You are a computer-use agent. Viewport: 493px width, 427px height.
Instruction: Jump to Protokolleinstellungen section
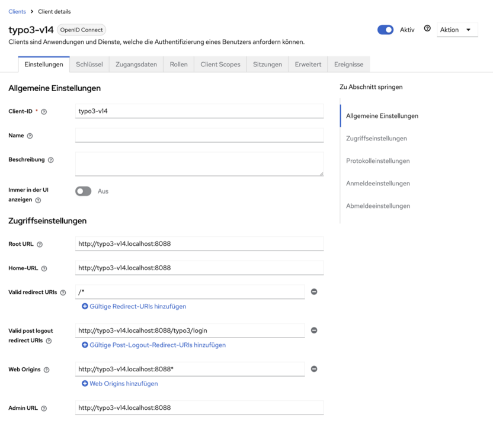[x=378, y=161]
